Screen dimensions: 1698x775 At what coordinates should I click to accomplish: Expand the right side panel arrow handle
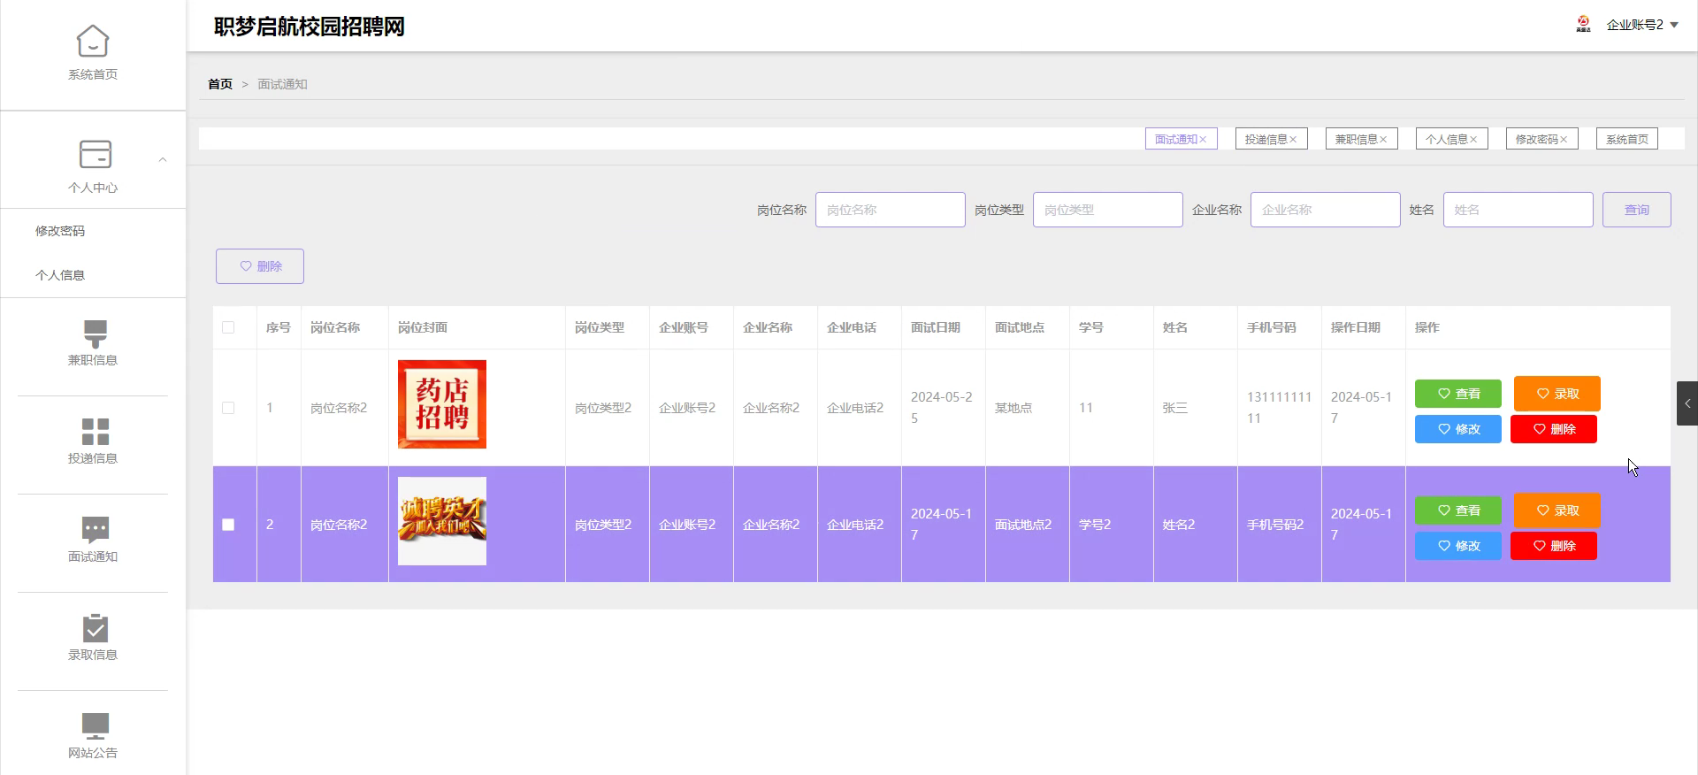pyautogui.click(x=1687, y=403)
